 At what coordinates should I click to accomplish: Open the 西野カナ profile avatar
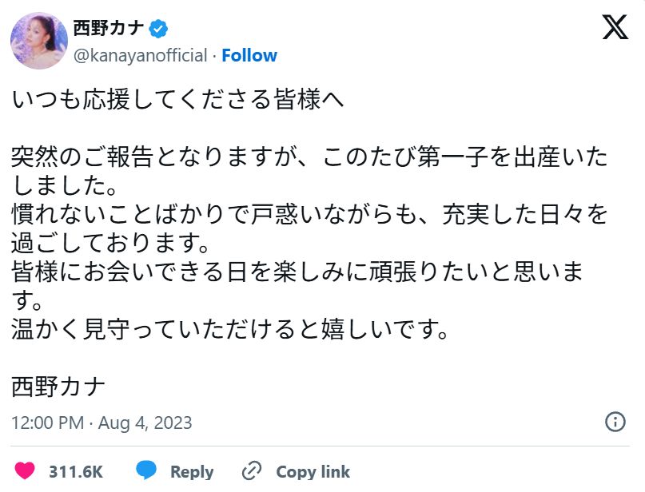(x=38, y=40)
